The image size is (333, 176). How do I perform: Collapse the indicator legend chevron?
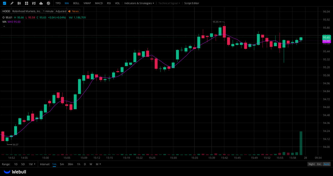(4, 26)
